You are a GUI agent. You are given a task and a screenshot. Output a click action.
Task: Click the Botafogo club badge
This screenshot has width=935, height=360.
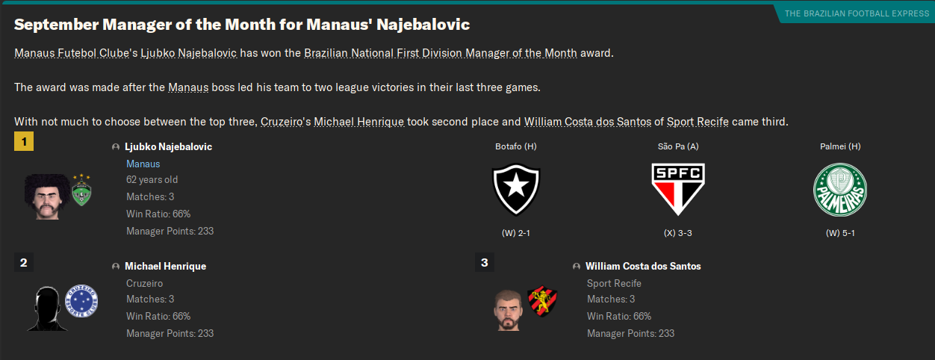click(515, 190)
